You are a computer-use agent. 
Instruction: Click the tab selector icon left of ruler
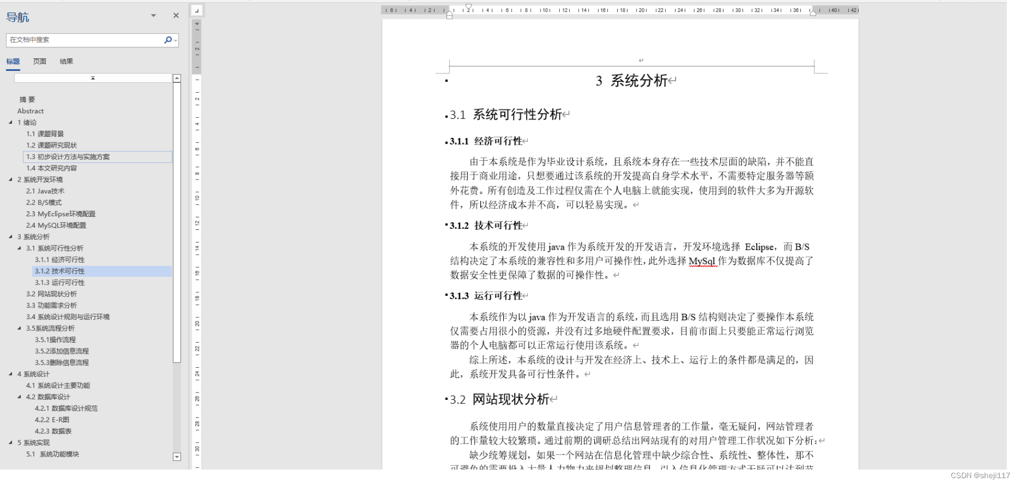pos(196,10)
